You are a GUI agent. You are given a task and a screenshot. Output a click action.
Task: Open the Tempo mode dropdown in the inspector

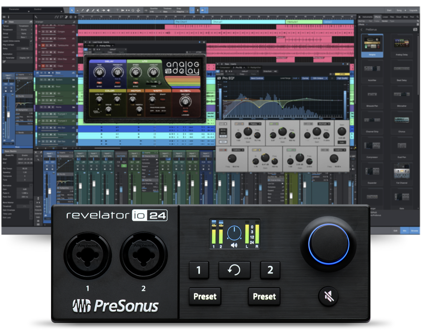coord(24,26)
